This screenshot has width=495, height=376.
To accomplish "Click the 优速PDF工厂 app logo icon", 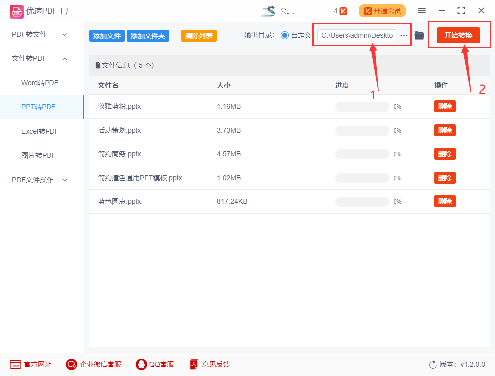I will [16, 11].
